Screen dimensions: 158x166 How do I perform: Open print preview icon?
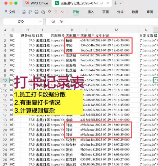point(43,12)
